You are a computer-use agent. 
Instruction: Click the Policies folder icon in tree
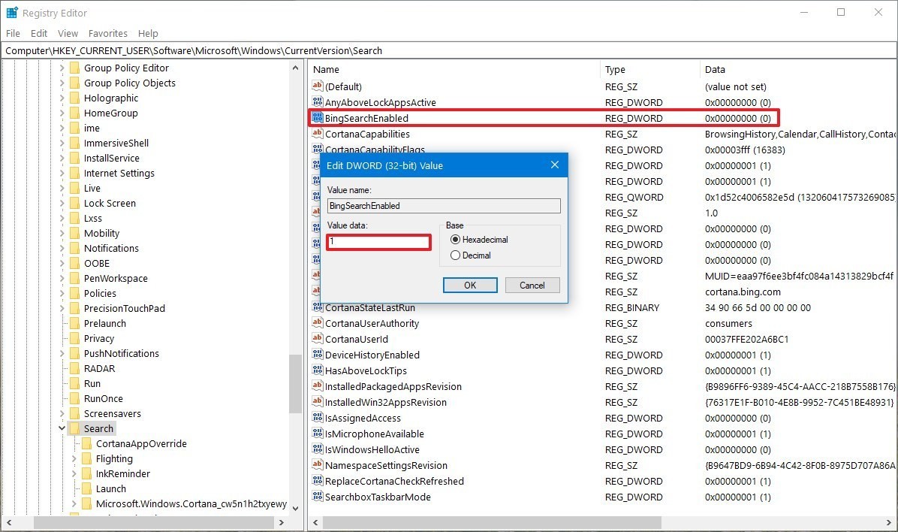point(74,293)
